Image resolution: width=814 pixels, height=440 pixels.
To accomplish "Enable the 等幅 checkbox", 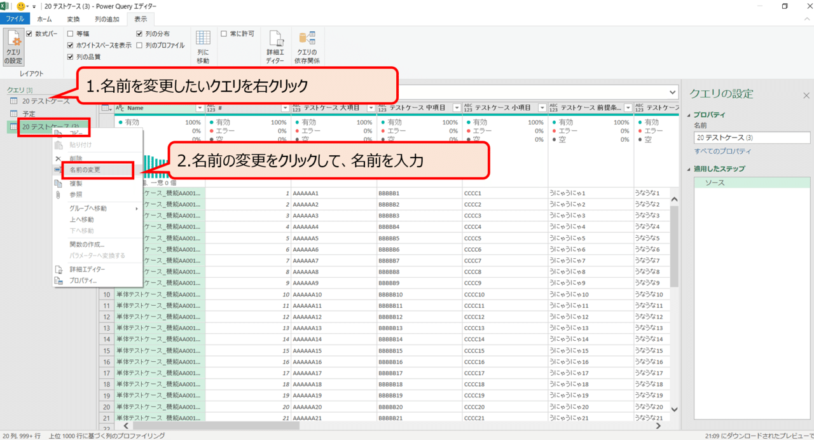I will 70,34.
